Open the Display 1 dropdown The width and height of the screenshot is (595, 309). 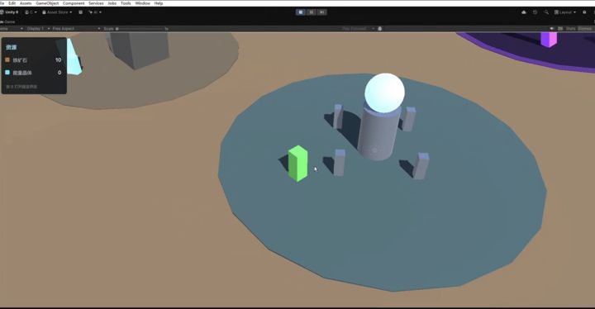click(x=38, y=28)
